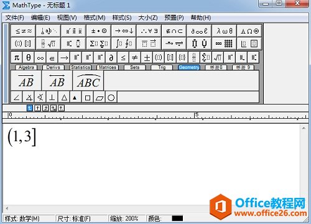Open the 视图(V) menu
Viewport: 311px width, 224px height.
point(67,17)
